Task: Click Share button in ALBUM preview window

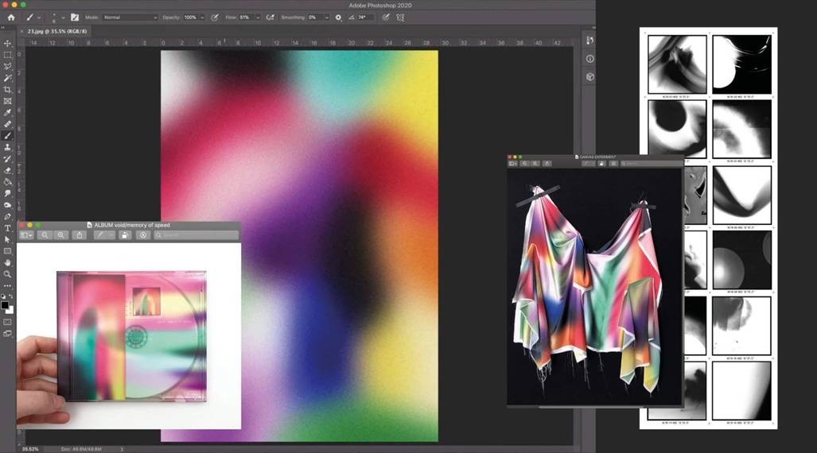Action: tap(79, 235)
